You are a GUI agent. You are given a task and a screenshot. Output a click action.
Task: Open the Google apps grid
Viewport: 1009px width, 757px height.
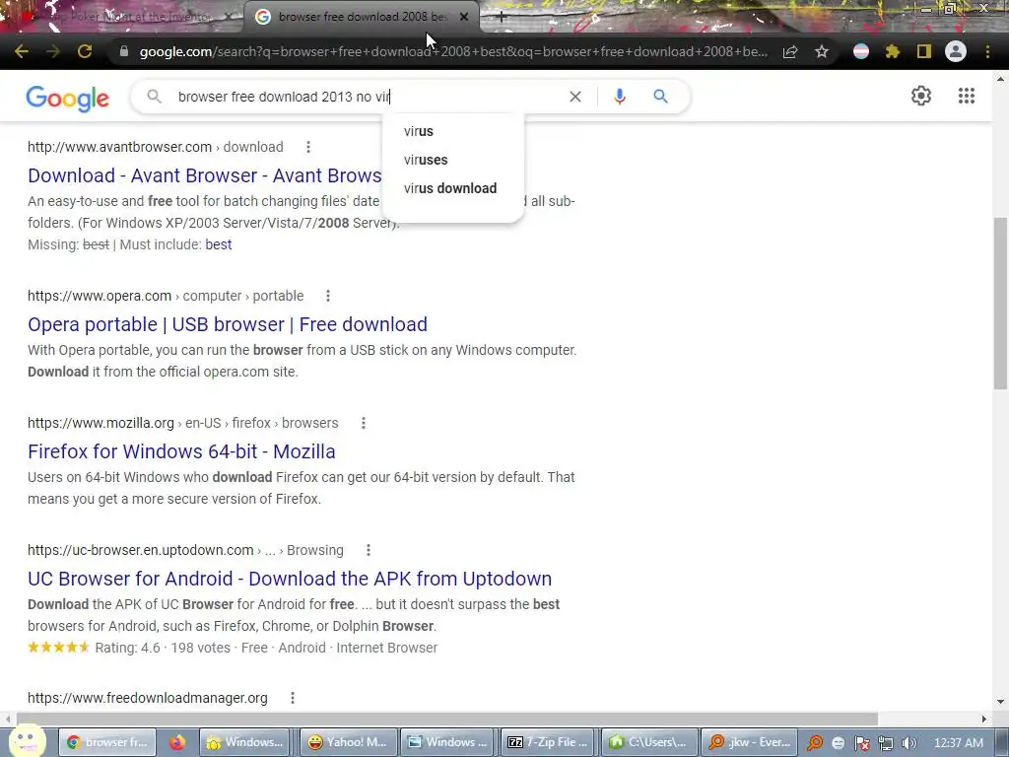[x=966, y=96]
